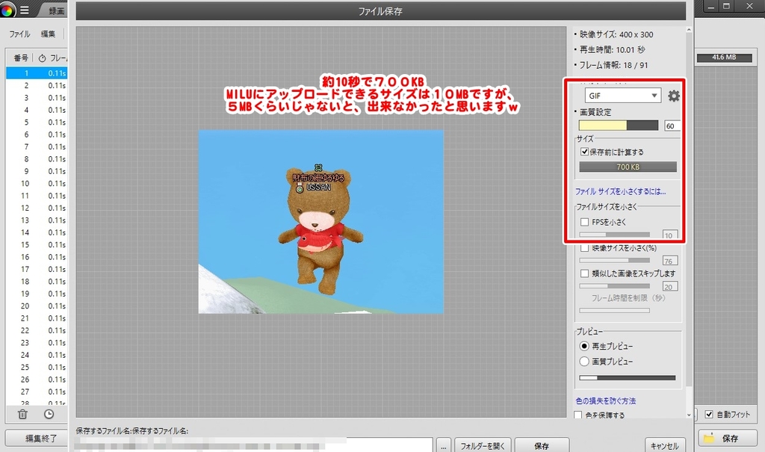
Task: Click the stopwatch icon in frame column header
Action: pyautogui.click(x=42, y=58)
